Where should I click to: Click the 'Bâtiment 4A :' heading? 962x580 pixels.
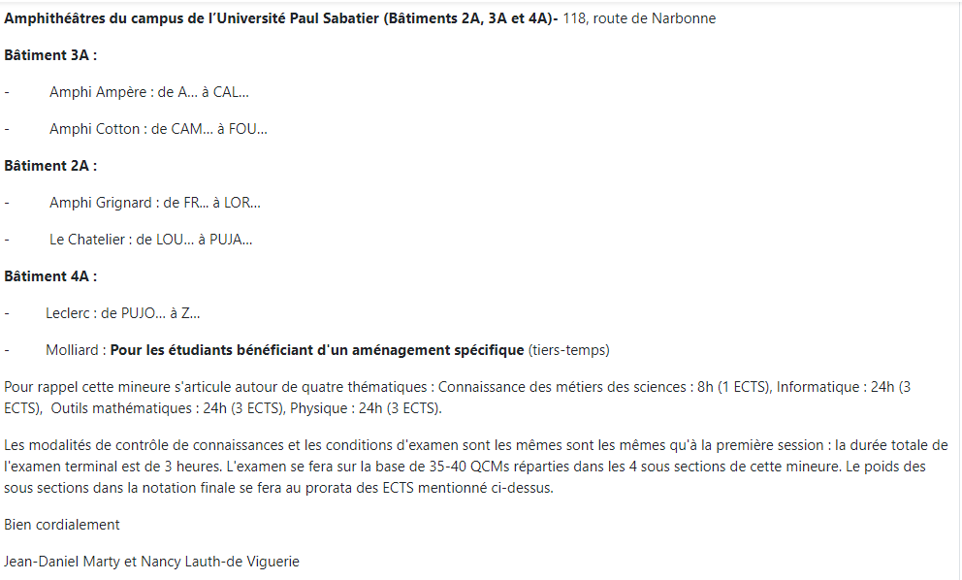pos(50,276)
